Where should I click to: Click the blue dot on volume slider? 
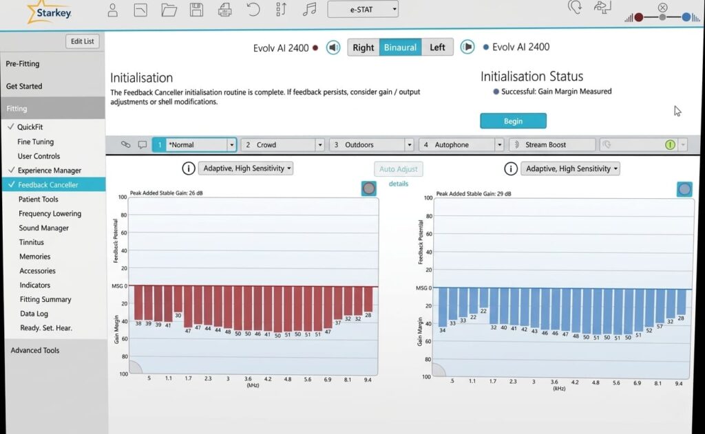[686, 17]
